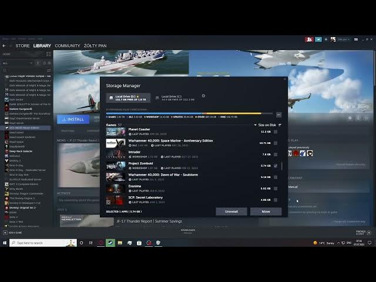Click the recent-games clock filter icon
This screenshot has width=376, height=282.
(44, 63)
